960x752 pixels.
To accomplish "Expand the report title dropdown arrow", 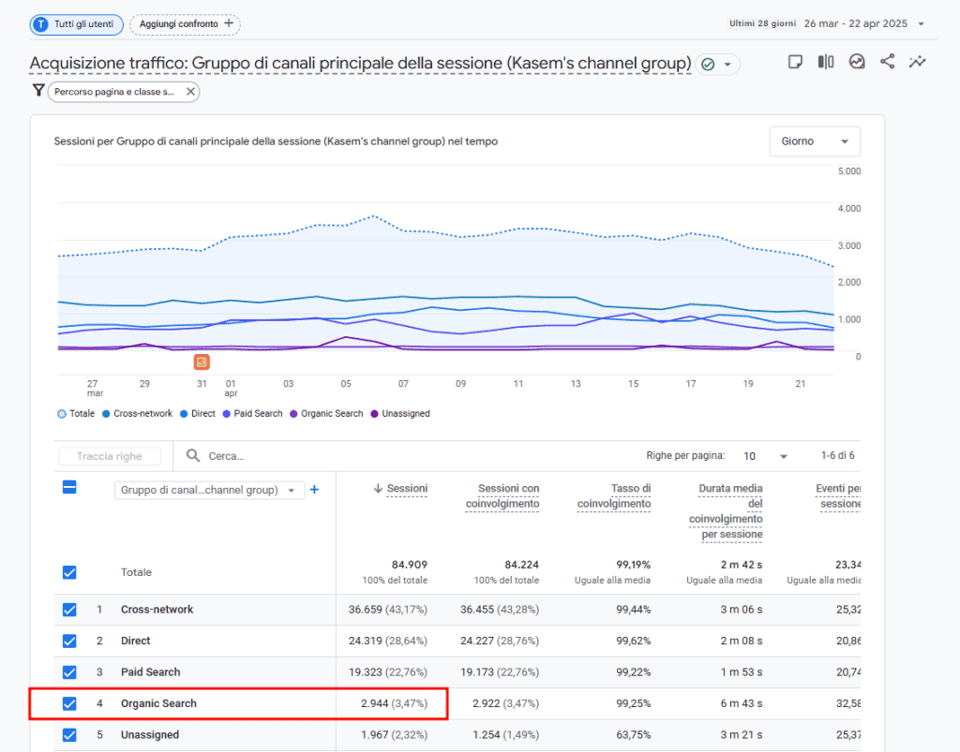I will coord(727,65).
